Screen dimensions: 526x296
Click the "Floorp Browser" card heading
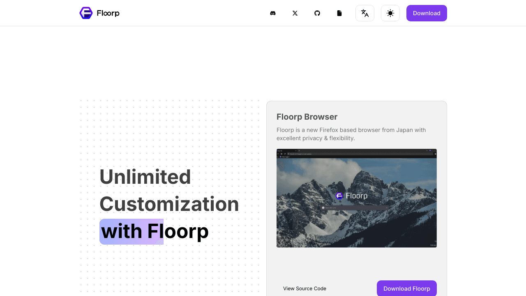tap(307, 117)
